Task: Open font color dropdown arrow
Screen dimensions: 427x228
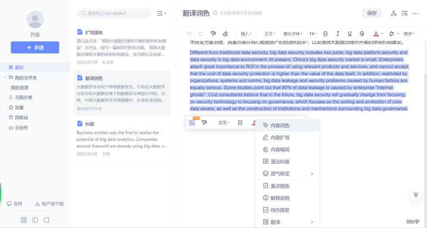Action: tap(382, 34)
